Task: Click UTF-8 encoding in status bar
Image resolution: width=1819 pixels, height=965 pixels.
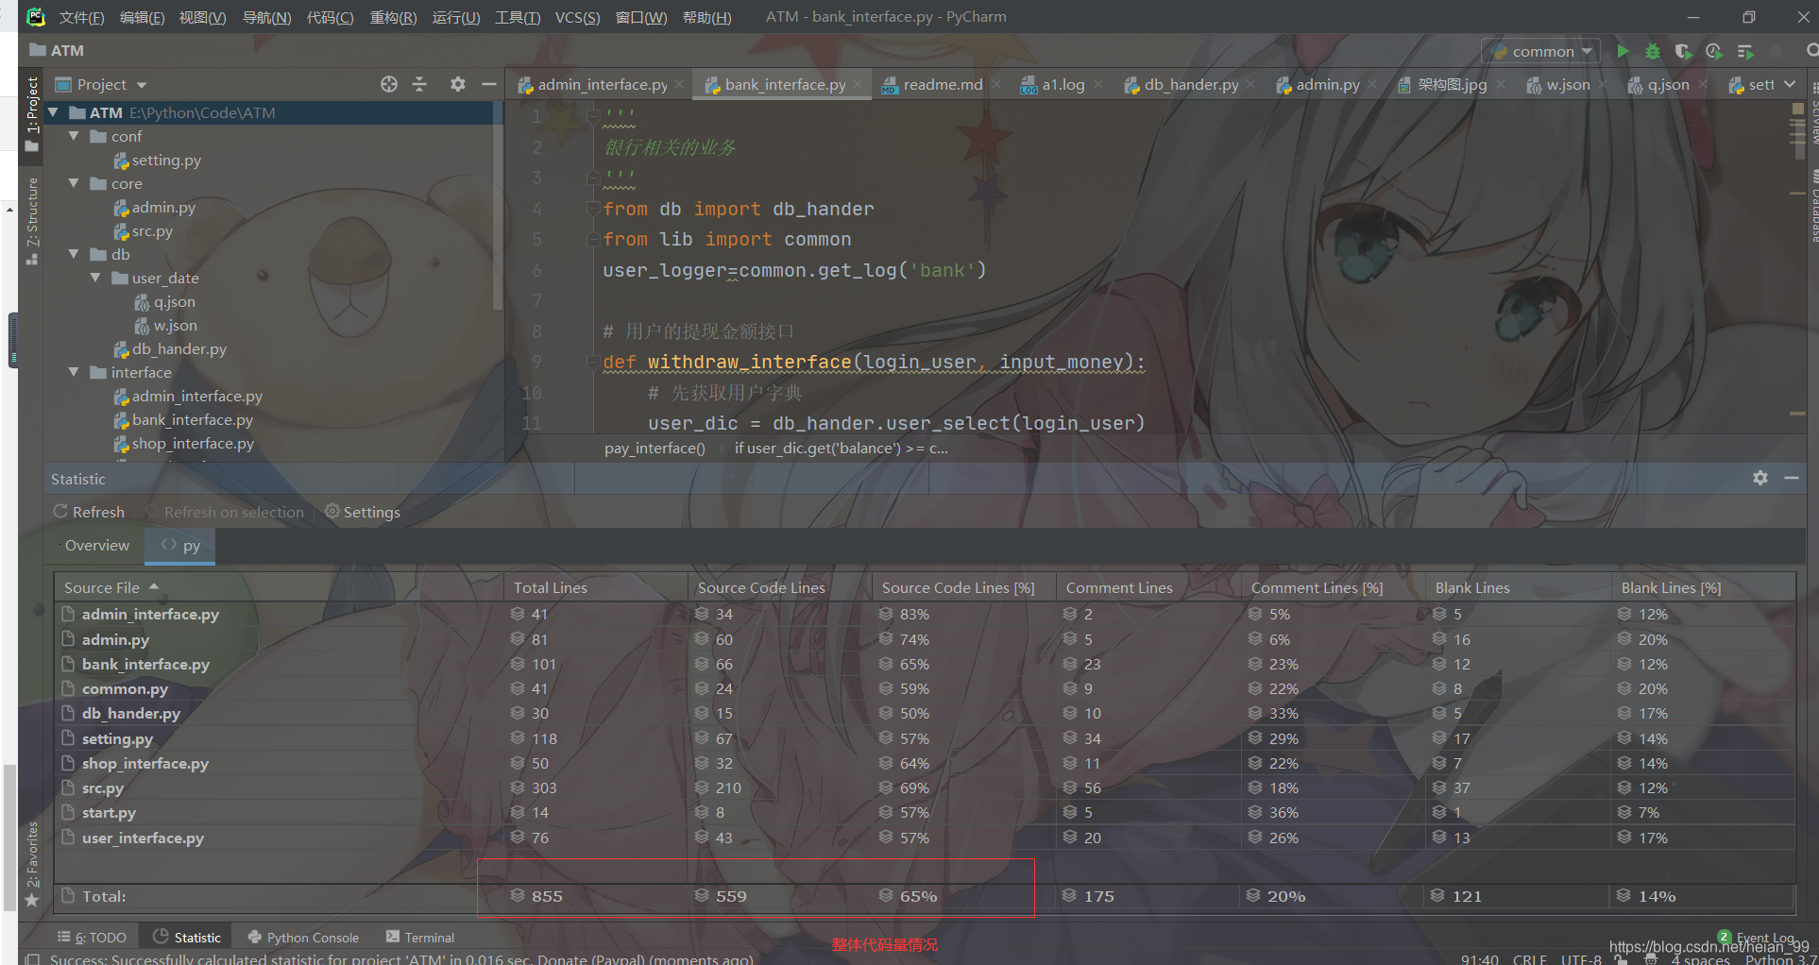Action: (x=1581, y=958)
